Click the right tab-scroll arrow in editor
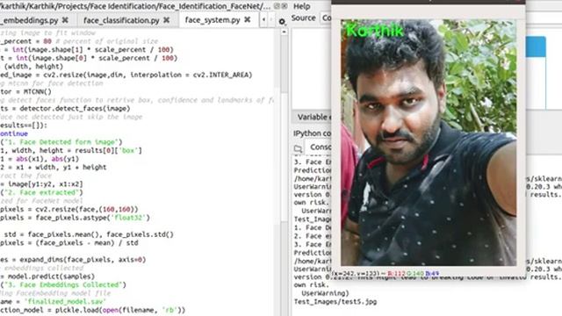Image resolution: width=562 pixels, height=316 pixels. (271, 19)
